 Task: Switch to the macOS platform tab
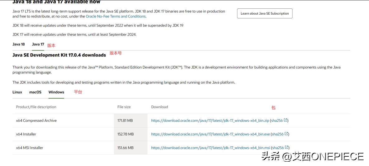35,92
